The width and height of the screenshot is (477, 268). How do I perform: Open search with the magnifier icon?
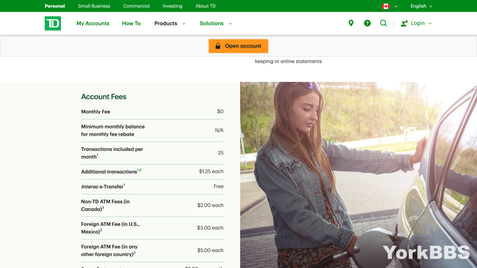(384, 23)
